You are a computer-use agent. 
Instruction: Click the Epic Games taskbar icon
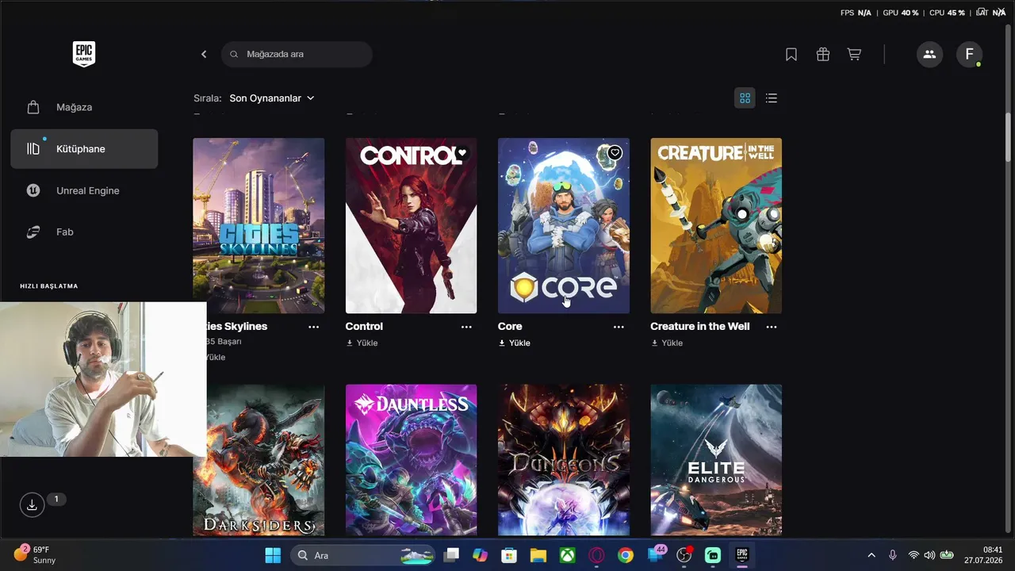tap(742, 555)
